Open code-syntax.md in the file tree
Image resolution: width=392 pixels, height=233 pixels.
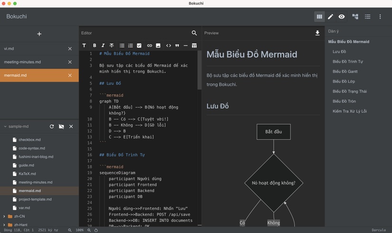(x=39, y=148)
